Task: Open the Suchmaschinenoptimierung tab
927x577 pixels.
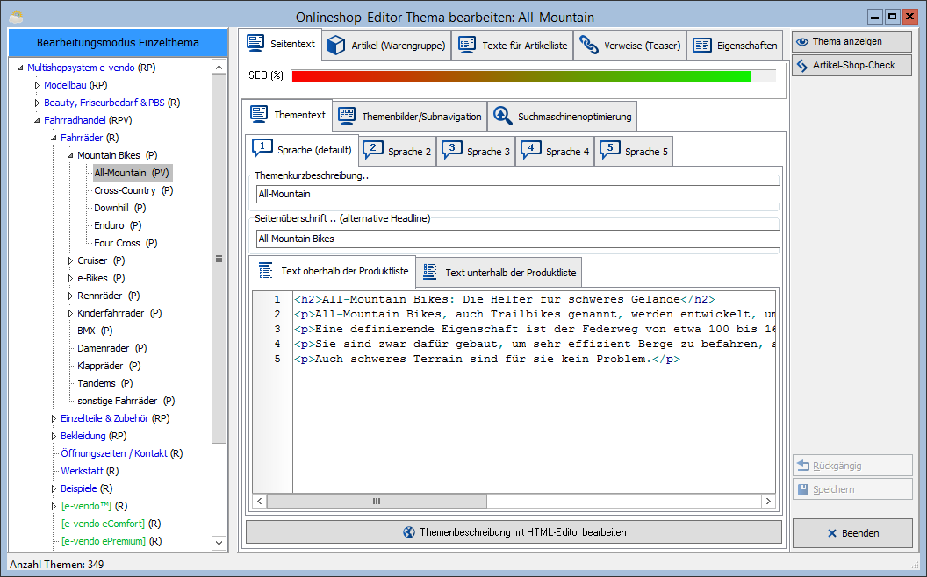Action: click(562, 117)
